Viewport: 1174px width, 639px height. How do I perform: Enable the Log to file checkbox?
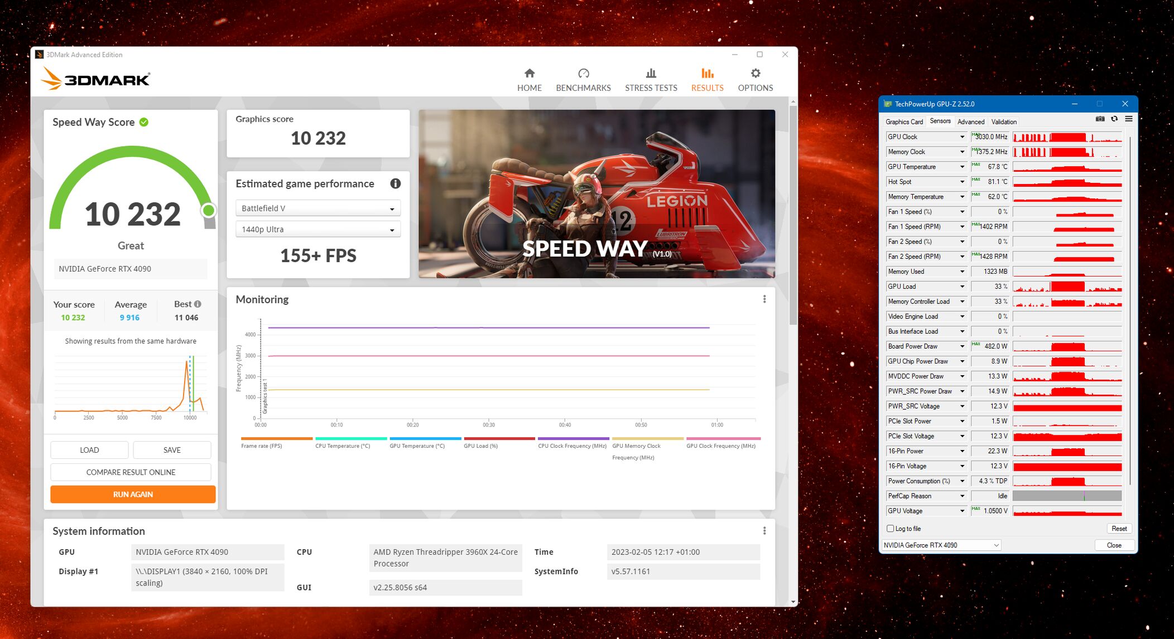[890, 529]
